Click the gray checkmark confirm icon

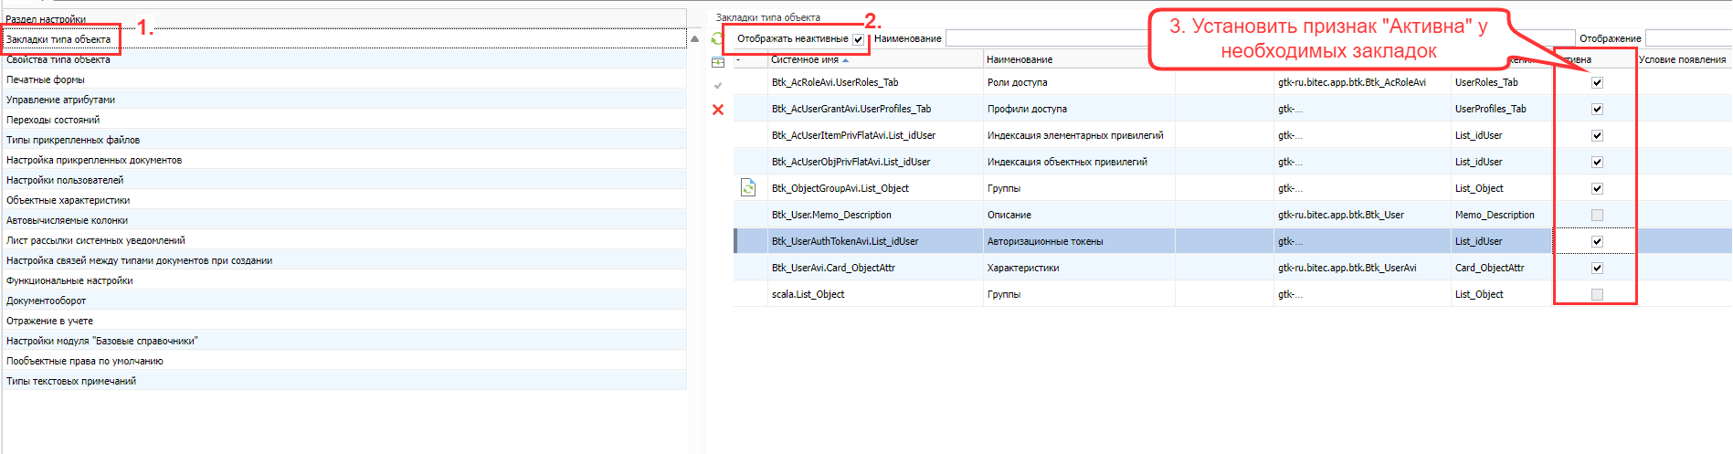718,85
